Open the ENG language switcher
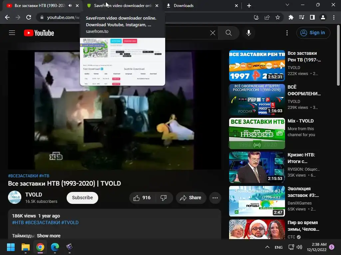This screenshot has width=341, height=255. point(279,247)
